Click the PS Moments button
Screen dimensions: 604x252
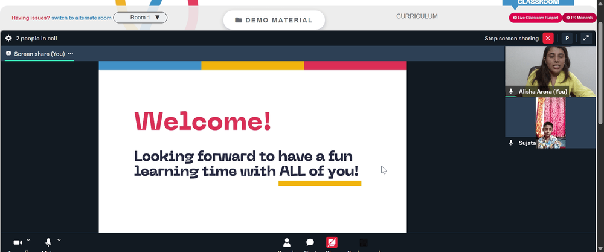(579, 18)
